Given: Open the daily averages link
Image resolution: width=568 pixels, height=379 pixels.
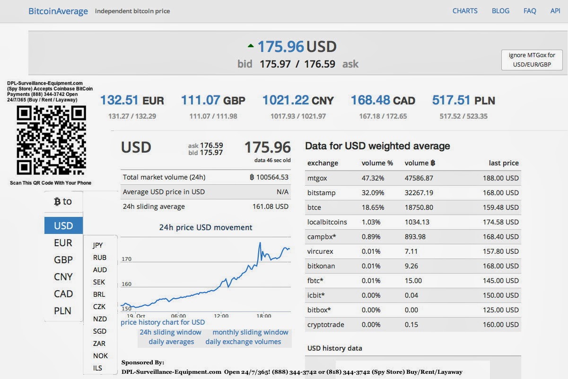Looking at the screenshot, I should pyautogui.click(x=171, y=342).
